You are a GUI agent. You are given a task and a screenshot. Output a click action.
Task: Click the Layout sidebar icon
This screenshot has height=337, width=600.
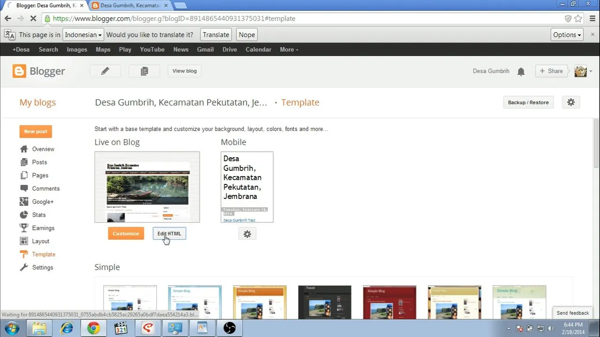click(x=24, y=241)
